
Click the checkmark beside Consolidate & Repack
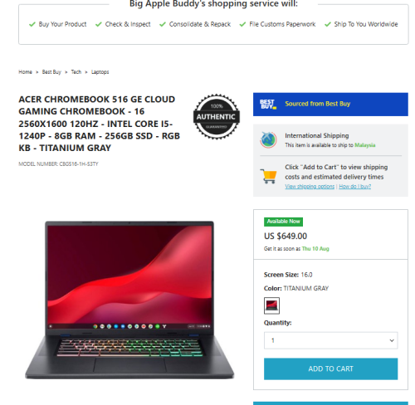pos(163,24)
